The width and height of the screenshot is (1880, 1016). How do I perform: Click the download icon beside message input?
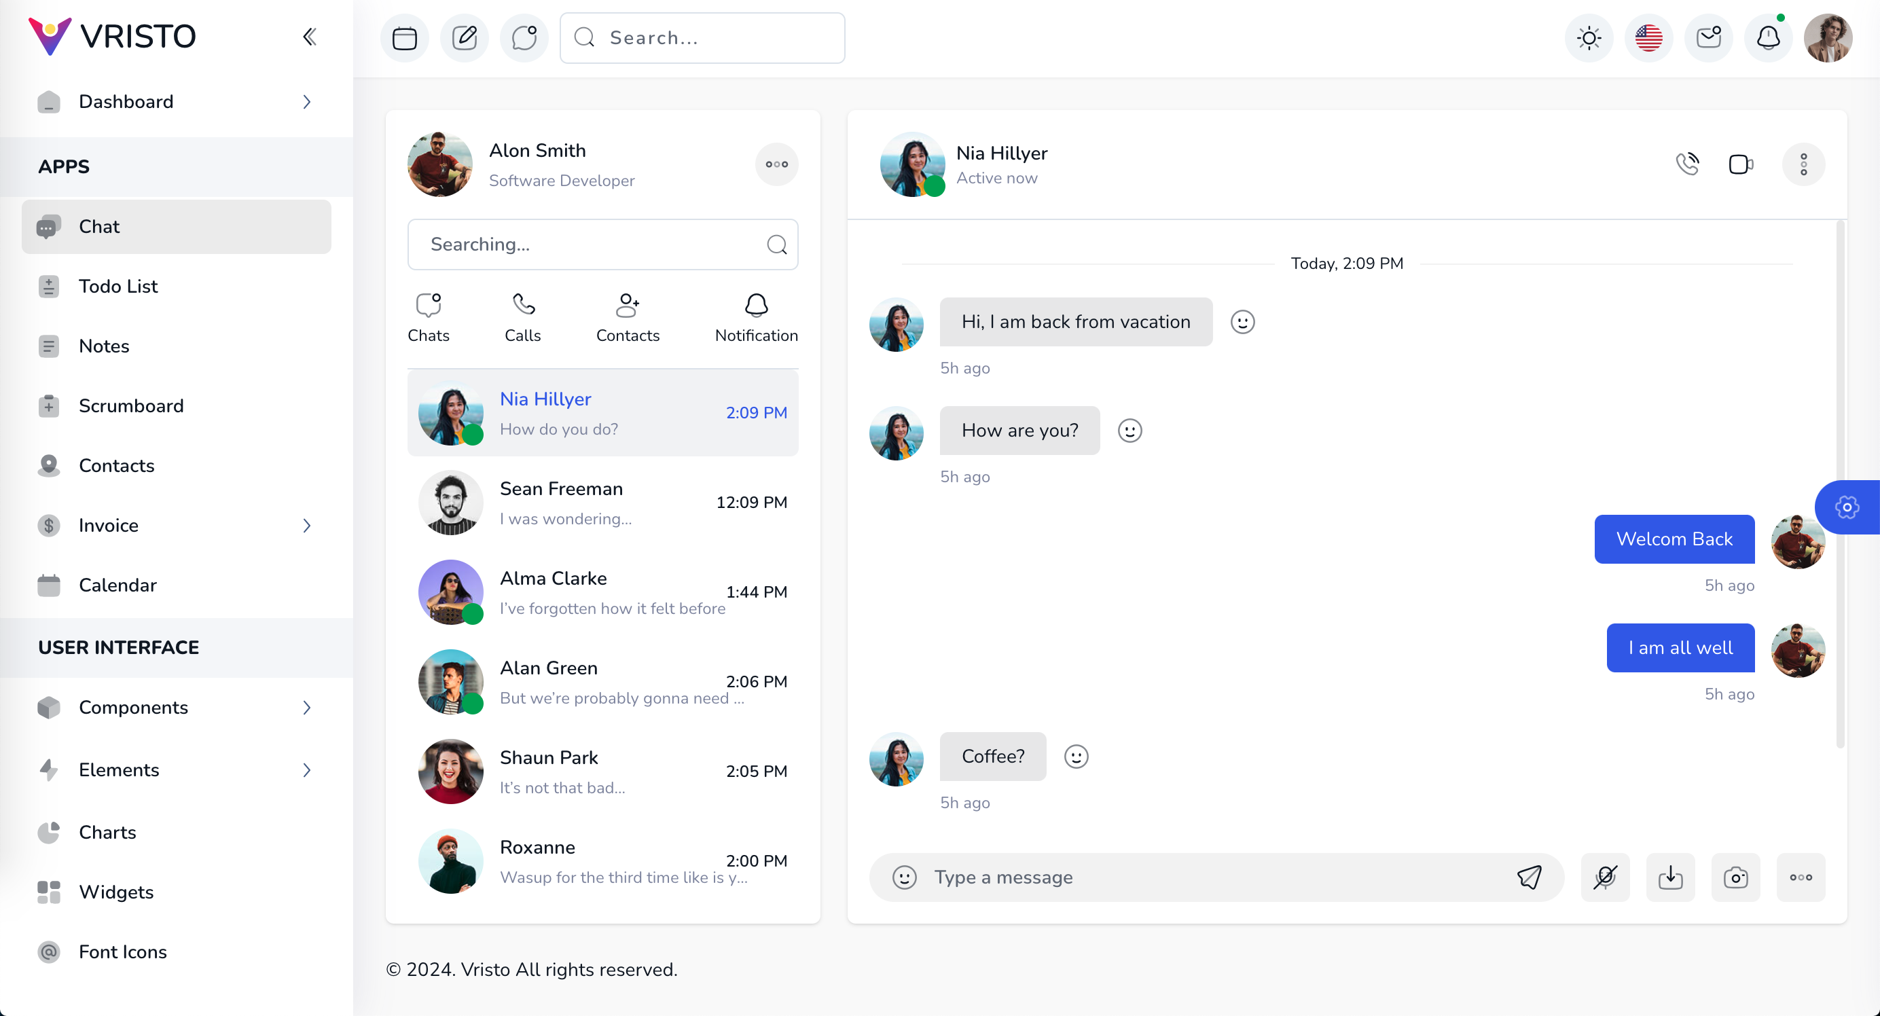click(1670, 877)
